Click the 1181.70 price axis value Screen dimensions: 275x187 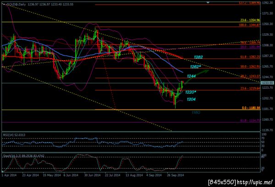tap(267, 109)
